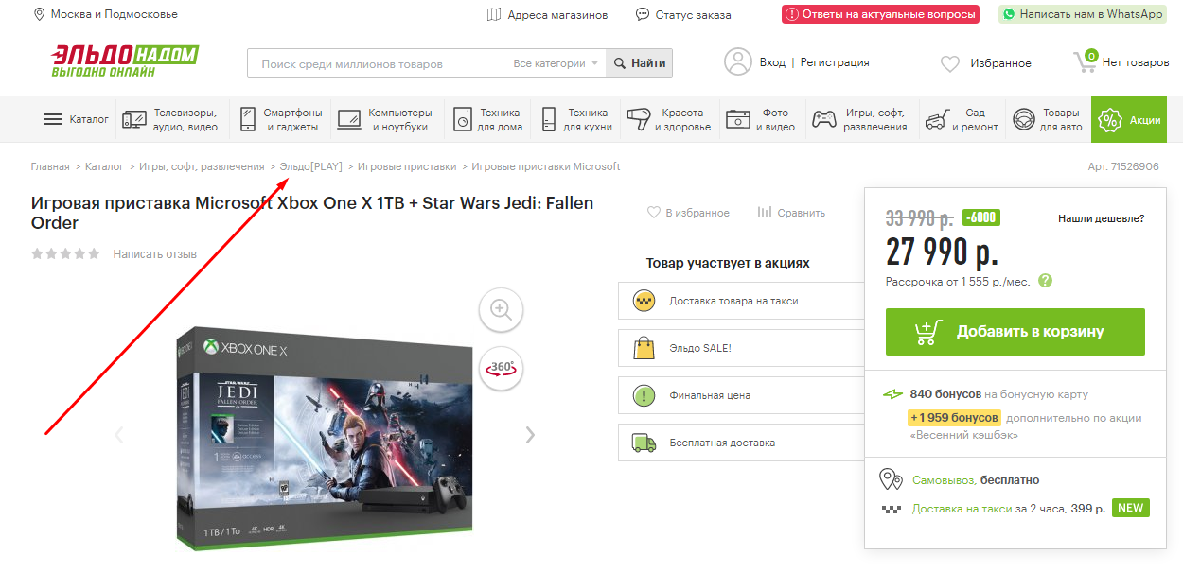Go to Главная breadcrumb
The height and width of the screenshot is (573, 1183).
tap(50, 166)
